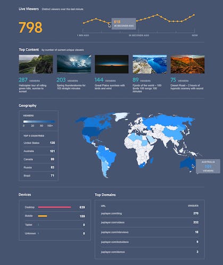The width and height of the screenshot is (223, 265).
Task: Open the Fjords of the world thumbnail
Action: point(150,64)
